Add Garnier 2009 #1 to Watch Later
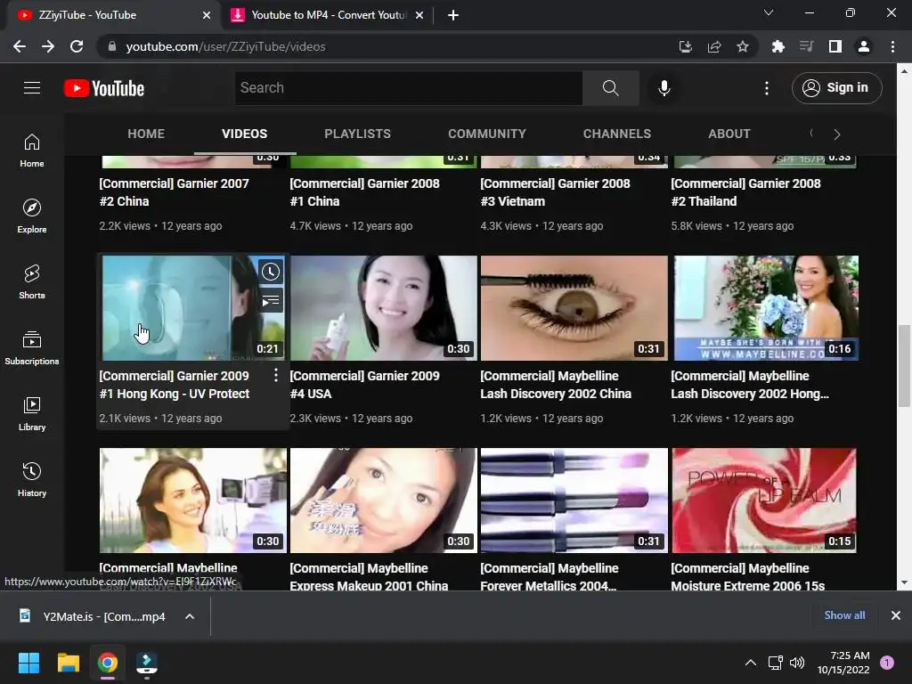This screenshot has width=912, height=684. pyautogui.click(x=271, y=272)
